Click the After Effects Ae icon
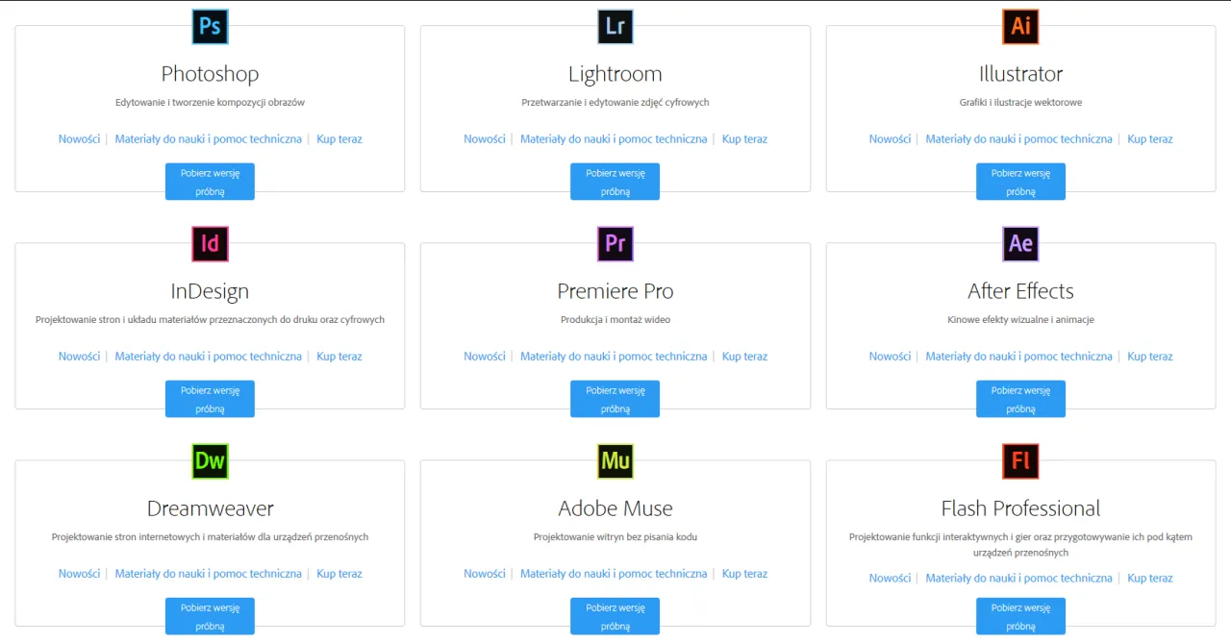Viewport: 1231px width, 643px height. click(x=1020, y=243)
